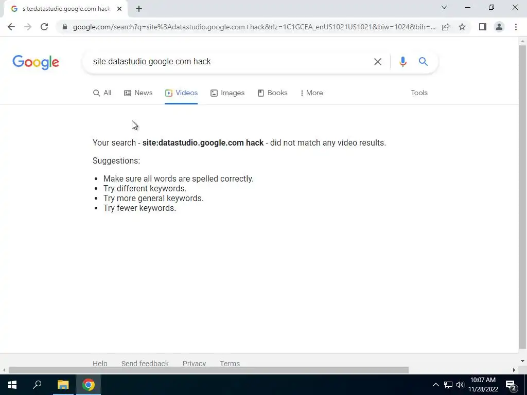Click horizontal scrollbar right arrow
This screenshot has width=527, height=395.
514,370
